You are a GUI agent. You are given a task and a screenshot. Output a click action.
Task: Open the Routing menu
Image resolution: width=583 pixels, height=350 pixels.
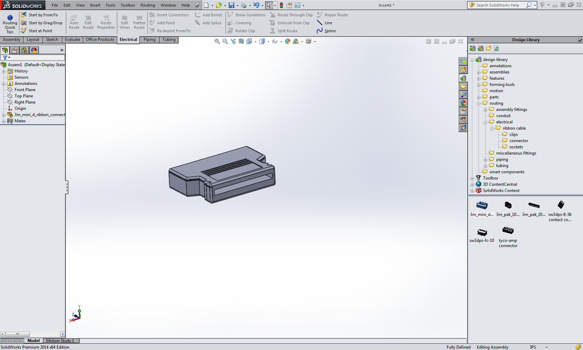(147, 5)
